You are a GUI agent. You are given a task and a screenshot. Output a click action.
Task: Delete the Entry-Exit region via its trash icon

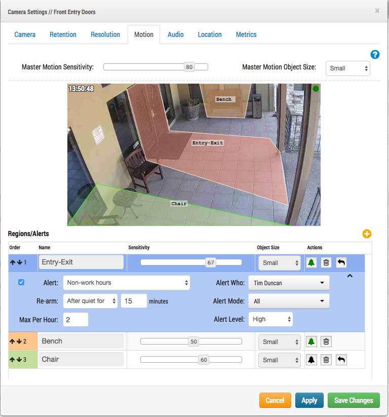[x=326, y=263]
